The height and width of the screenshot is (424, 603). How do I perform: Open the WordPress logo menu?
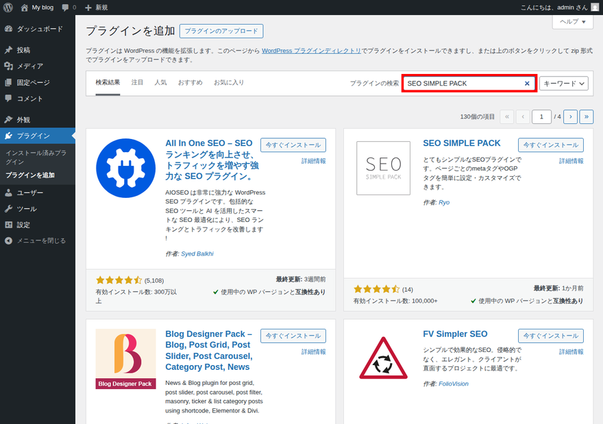coord(8,8)
